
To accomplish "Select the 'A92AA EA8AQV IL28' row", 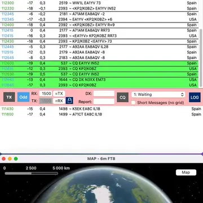I will [99, 47].
